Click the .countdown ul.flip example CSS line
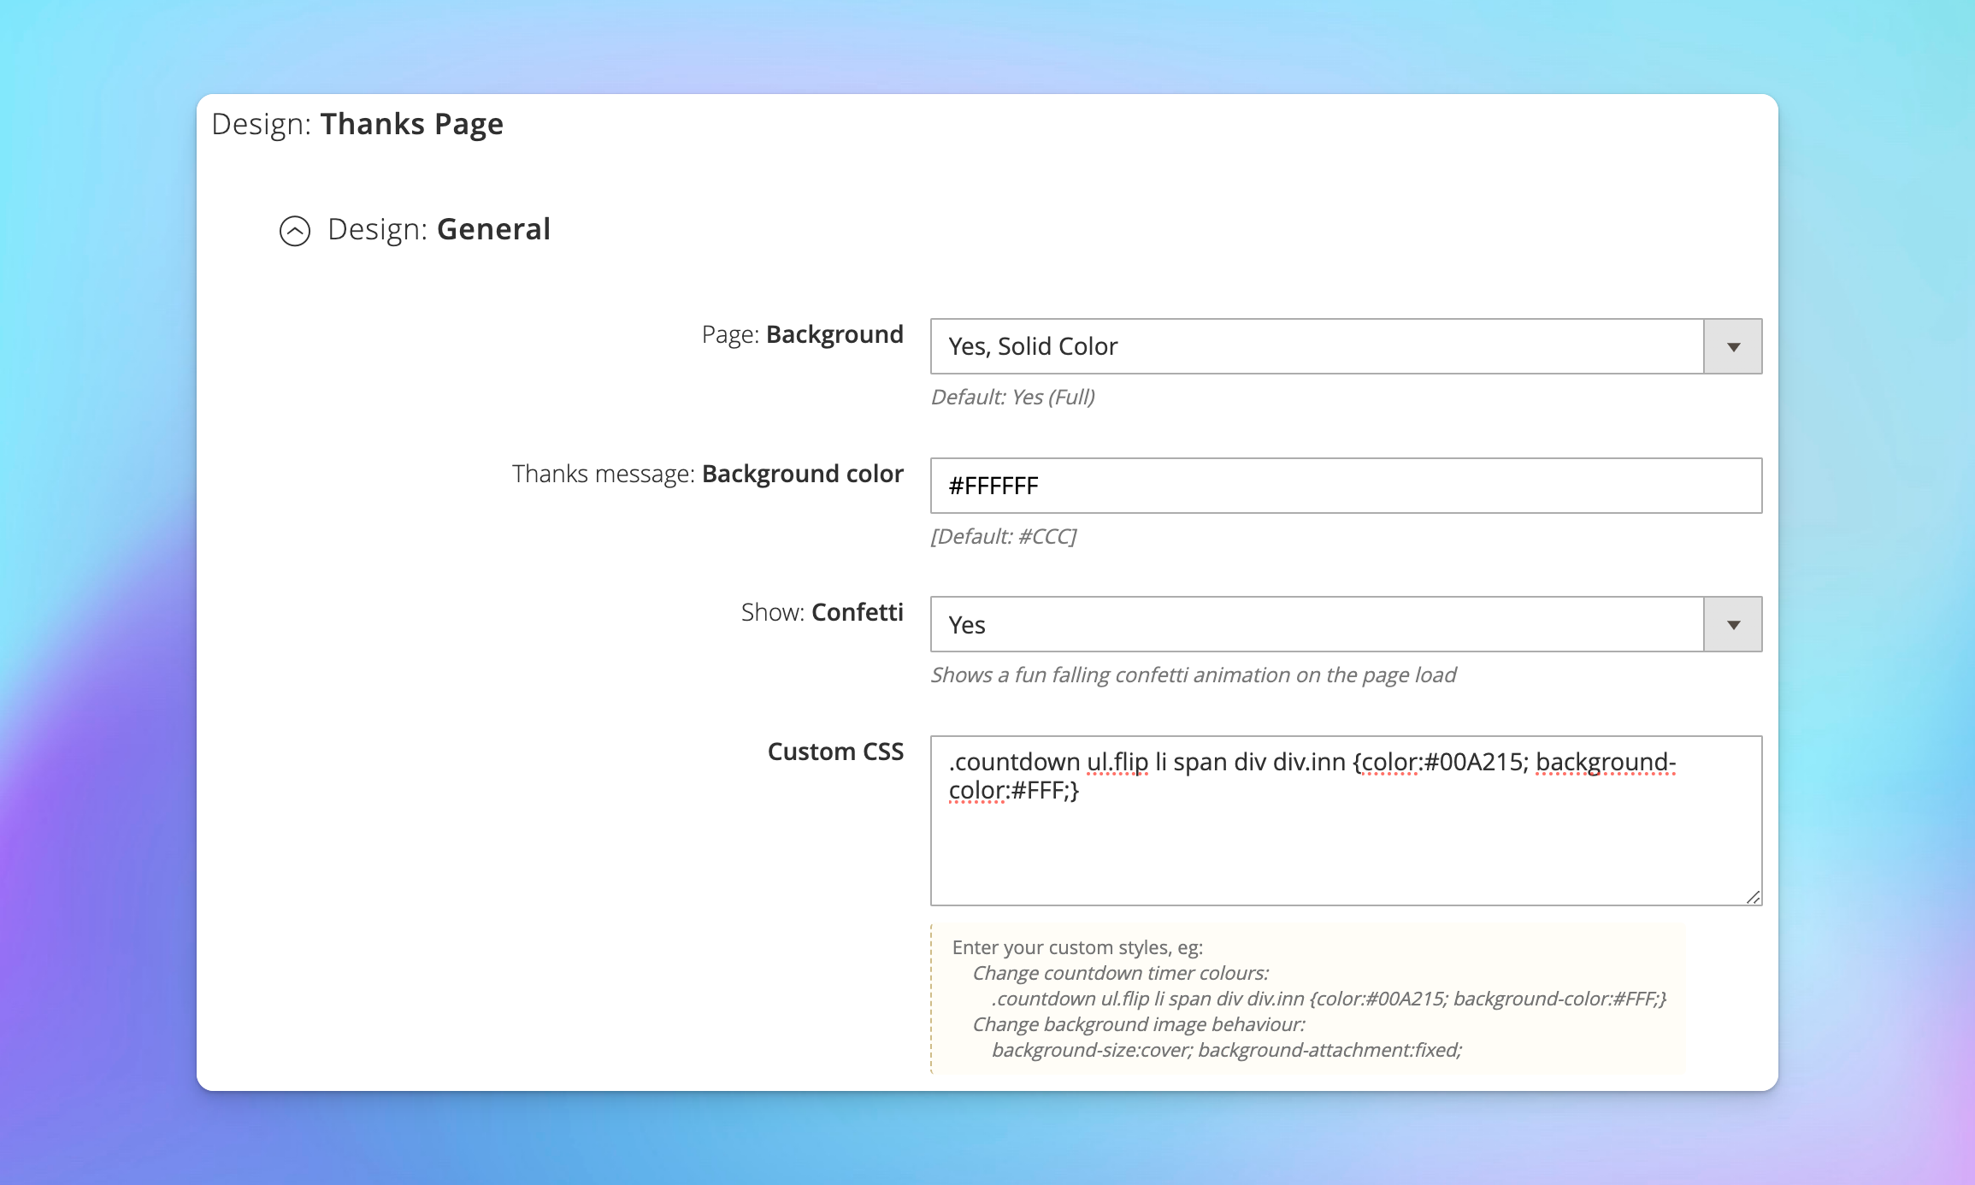The image size is (1975, 1185). point(1329,999)
